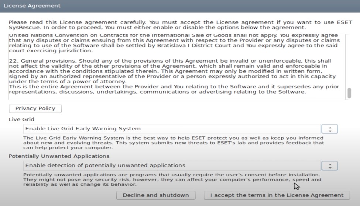The image size is (360, 206).
Task: Expand the Live Grid dropdown arrow
Action: tap(329, 129)
